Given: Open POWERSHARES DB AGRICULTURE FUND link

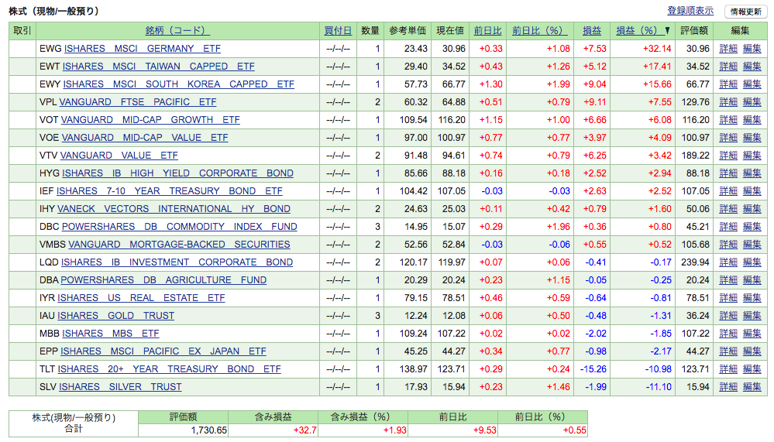Looking at the screenshot, I should [163, 279].
